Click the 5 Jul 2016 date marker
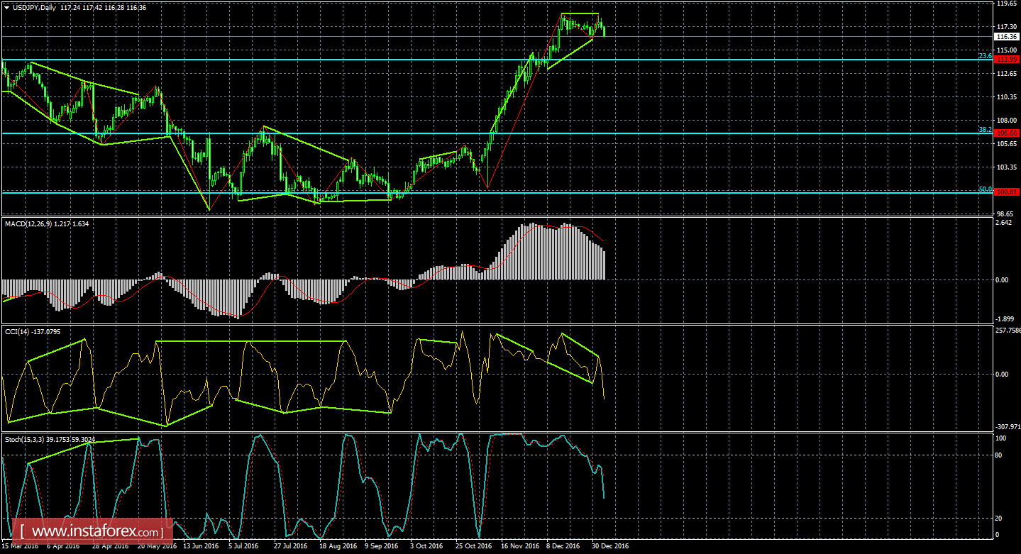 coord(242,546)
